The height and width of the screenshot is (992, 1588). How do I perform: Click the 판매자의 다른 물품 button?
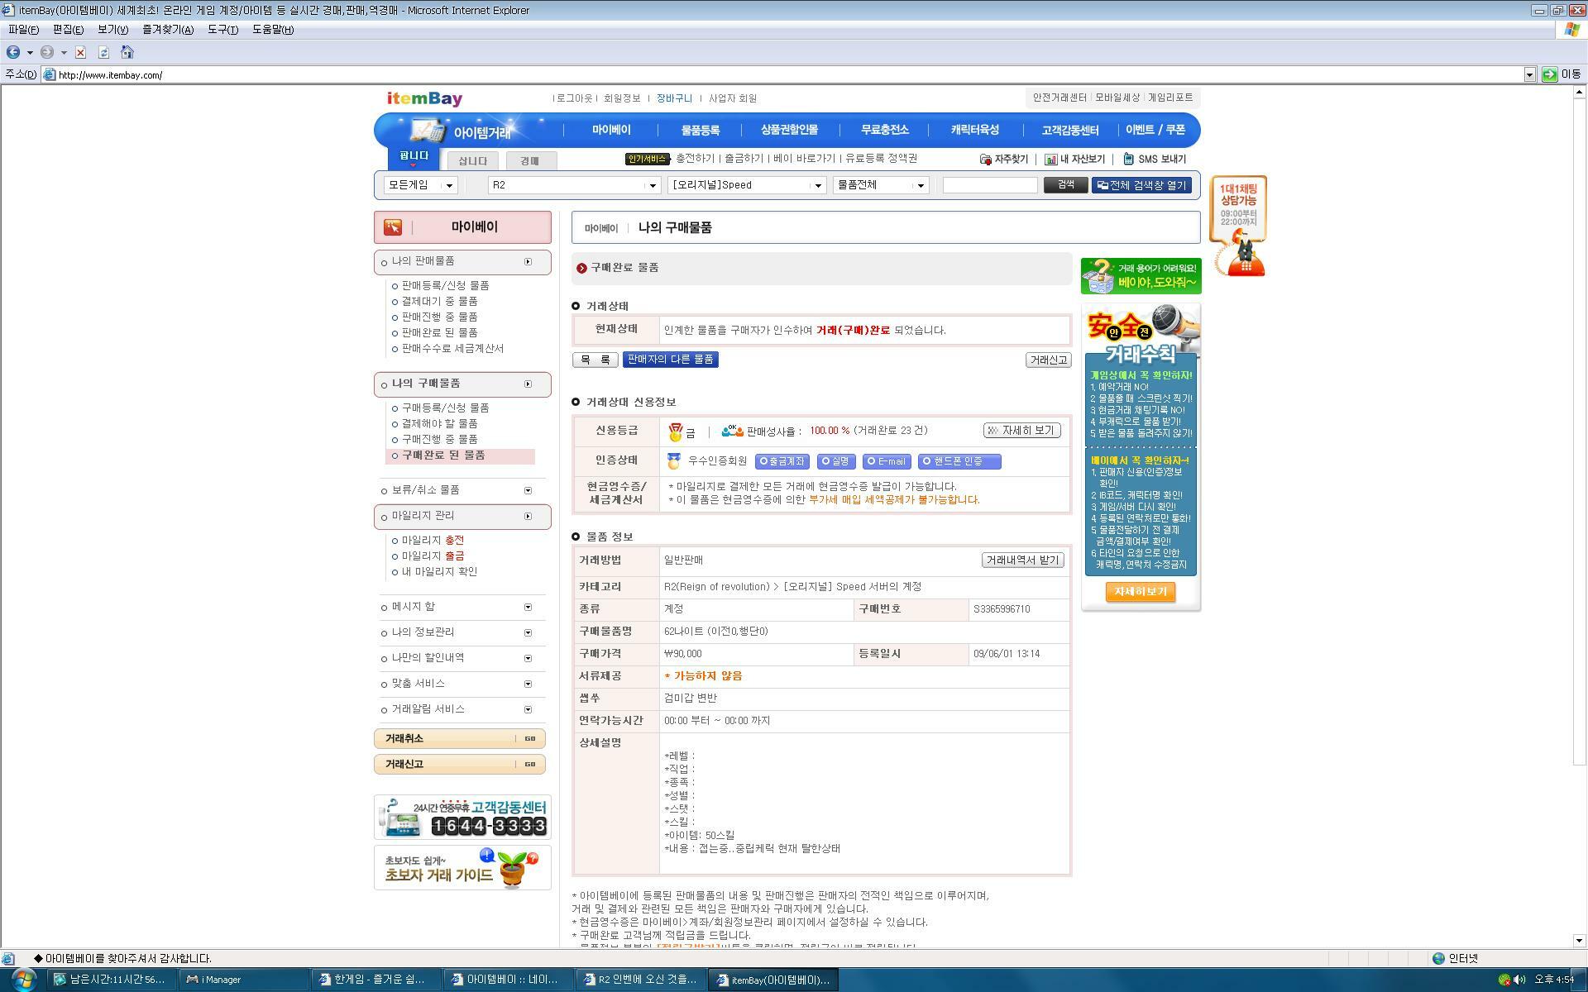click(x=670, y=360)
